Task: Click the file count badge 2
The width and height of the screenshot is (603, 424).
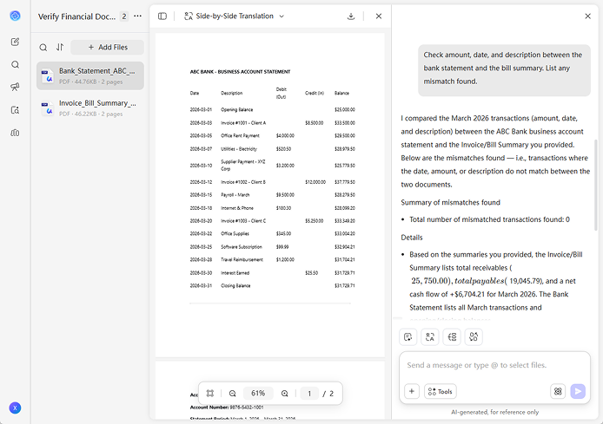Action: coord(124,16)
